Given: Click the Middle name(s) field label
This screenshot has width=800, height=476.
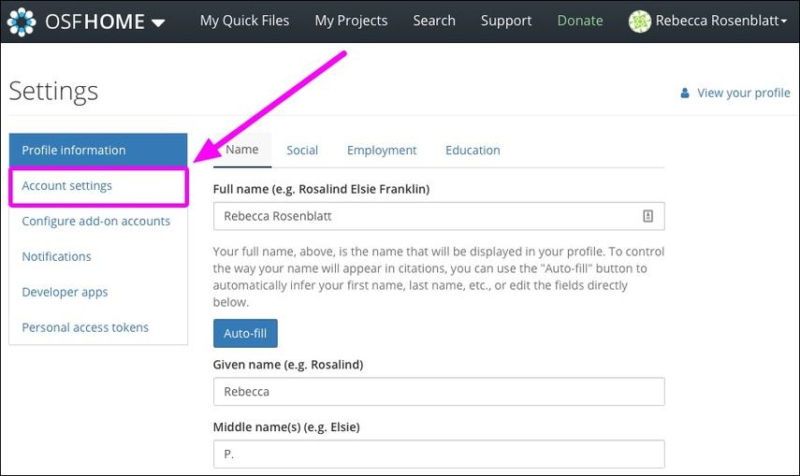Looking at the screenshot, I should 286,427.
